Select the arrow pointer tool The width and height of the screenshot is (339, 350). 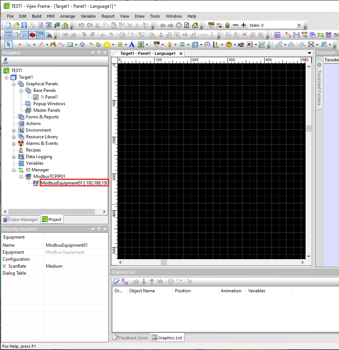(x=8, y=44)
